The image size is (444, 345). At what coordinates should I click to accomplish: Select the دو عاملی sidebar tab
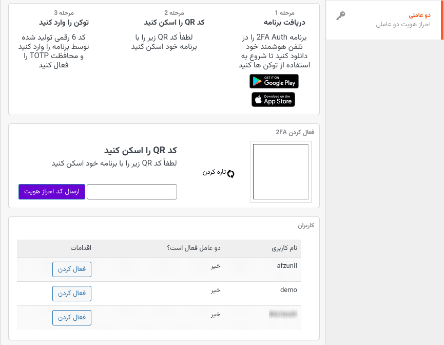pos(384,20)
